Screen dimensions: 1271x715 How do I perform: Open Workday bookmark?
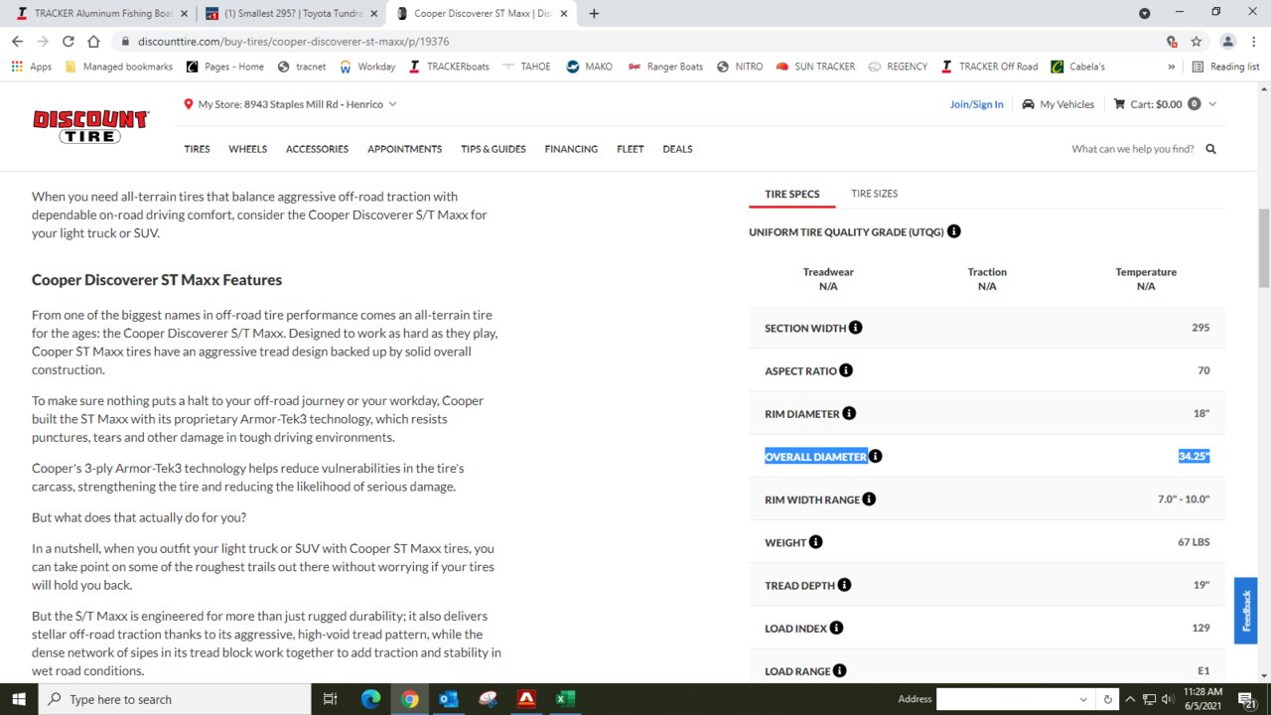367,67
